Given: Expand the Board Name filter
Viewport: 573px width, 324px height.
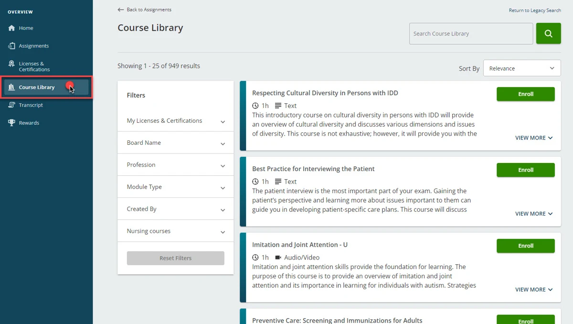Looking at the screenshot, I should coord(175,143).
